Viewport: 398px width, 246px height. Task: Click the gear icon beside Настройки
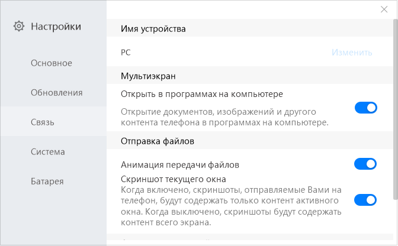[x=19, y=26]
